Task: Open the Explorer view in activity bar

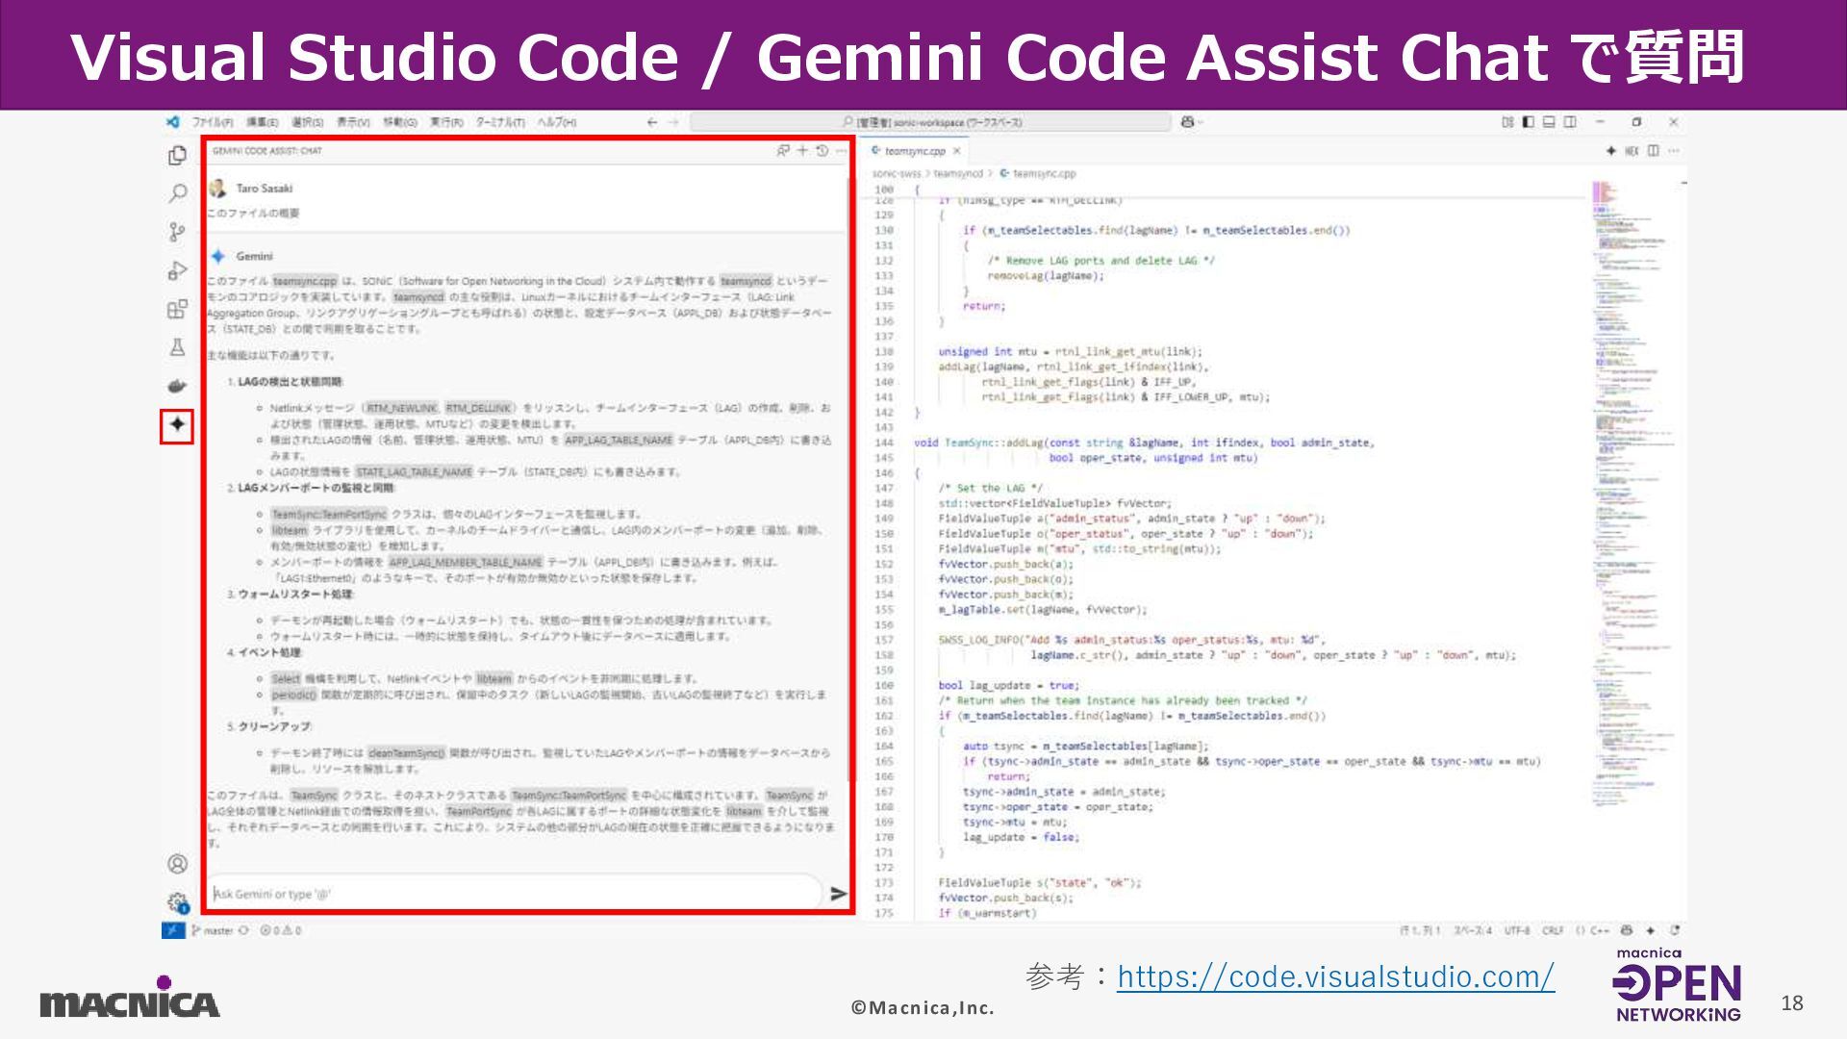Action: point(177,155)
